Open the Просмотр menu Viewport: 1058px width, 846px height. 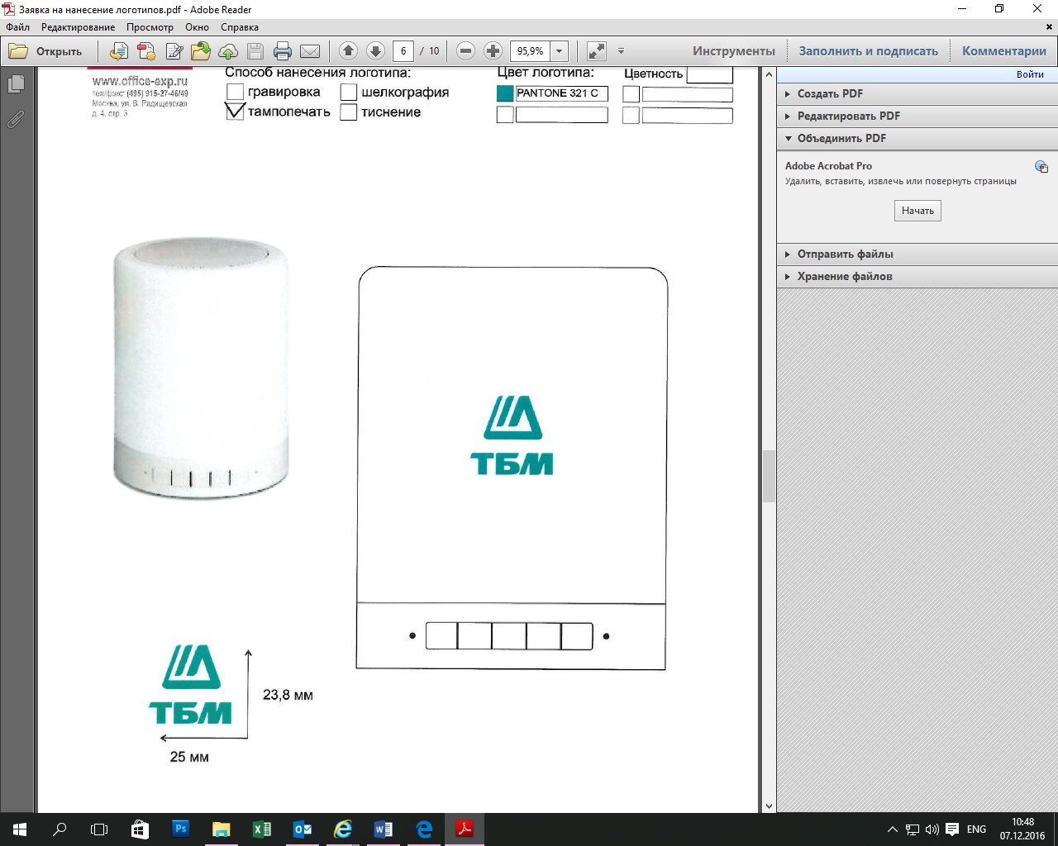(x=150, y=27)
